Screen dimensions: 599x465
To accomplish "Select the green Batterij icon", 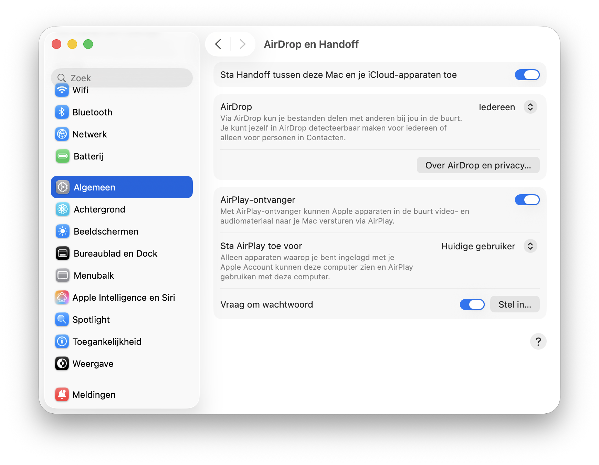I will (63, 156).
